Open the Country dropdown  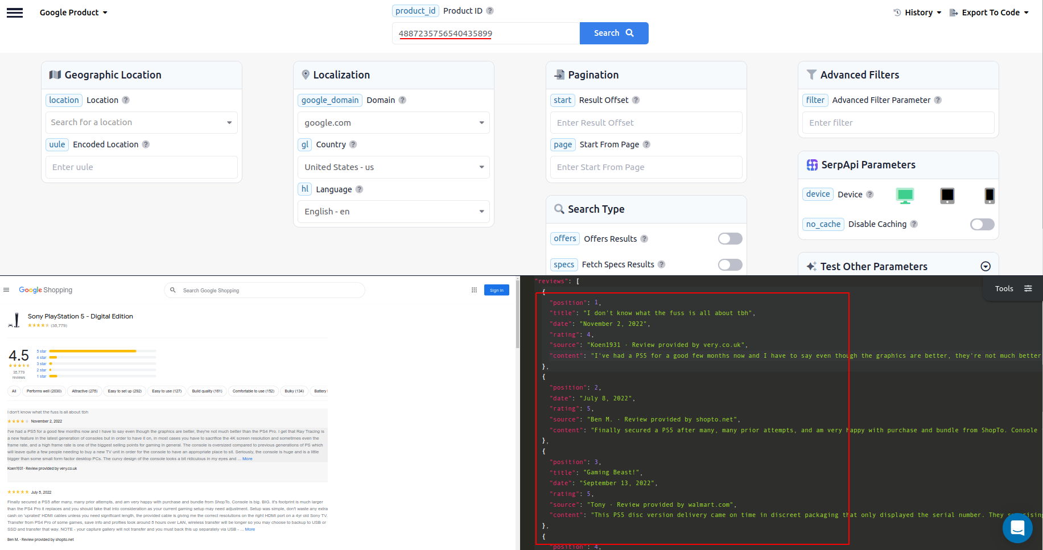[x=393, y=167]
